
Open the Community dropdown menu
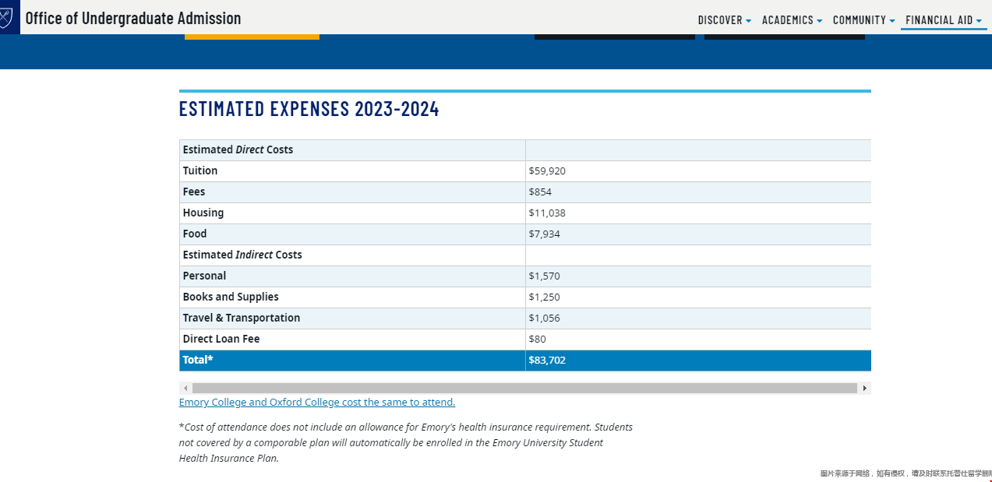864,20
